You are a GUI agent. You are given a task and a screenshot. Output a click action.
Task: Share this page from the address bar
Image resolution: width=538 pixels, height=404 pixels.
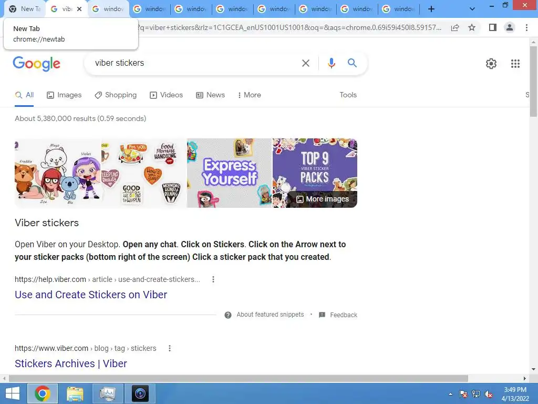pyautogui.click(x=455, y=27)
